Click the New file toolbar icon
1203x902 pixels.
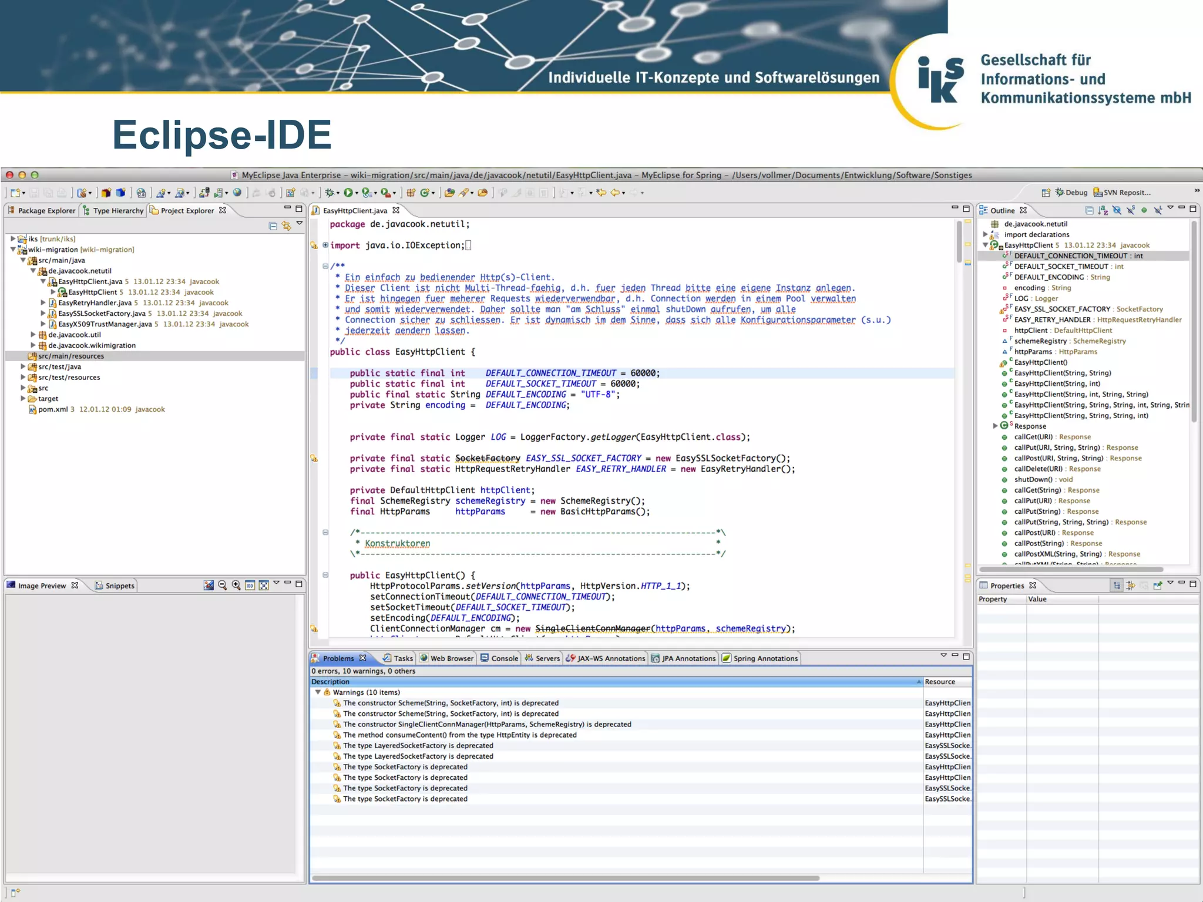(x=16, y=193)
